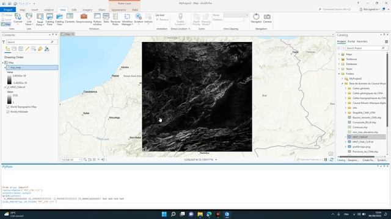Switch to Portal tab in Catalog
This screenshot has width=391, height=219.
coord(351,41)
